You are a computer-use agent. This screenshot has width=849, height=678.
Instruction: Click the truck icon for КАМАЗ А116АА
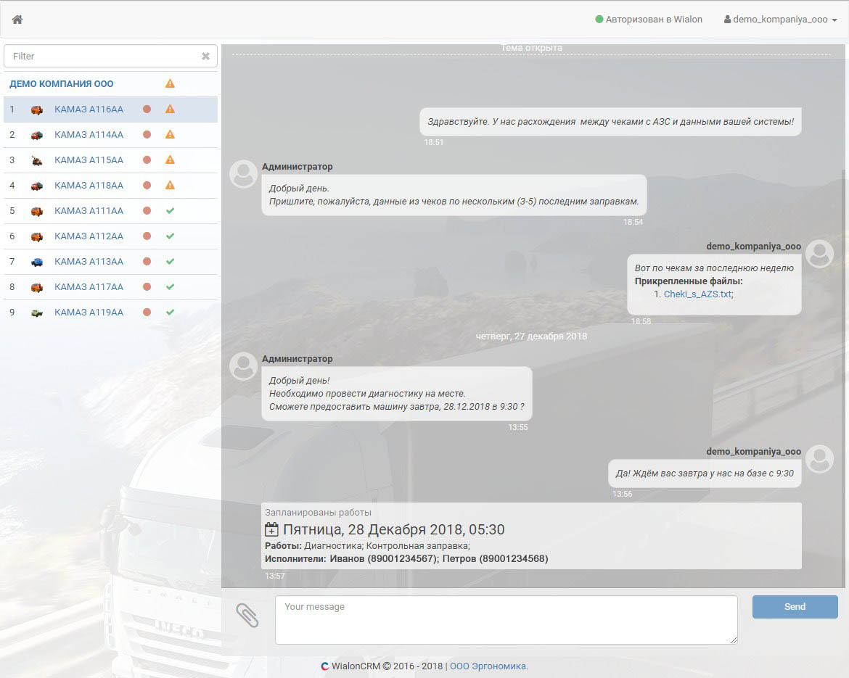pos(36,109)
